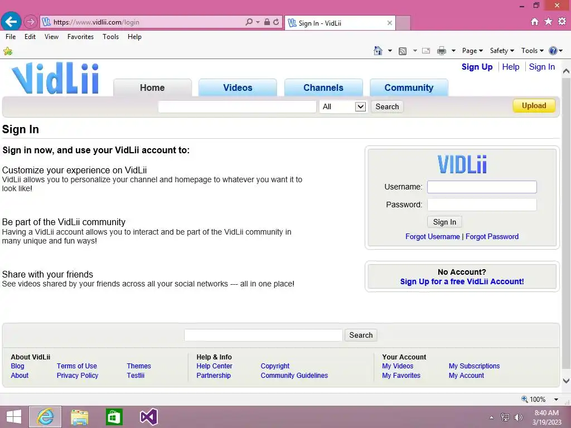The width and height of the screenshot is (571, 428).
Task: Switch to the Channels tab
Action: (323, 87)
